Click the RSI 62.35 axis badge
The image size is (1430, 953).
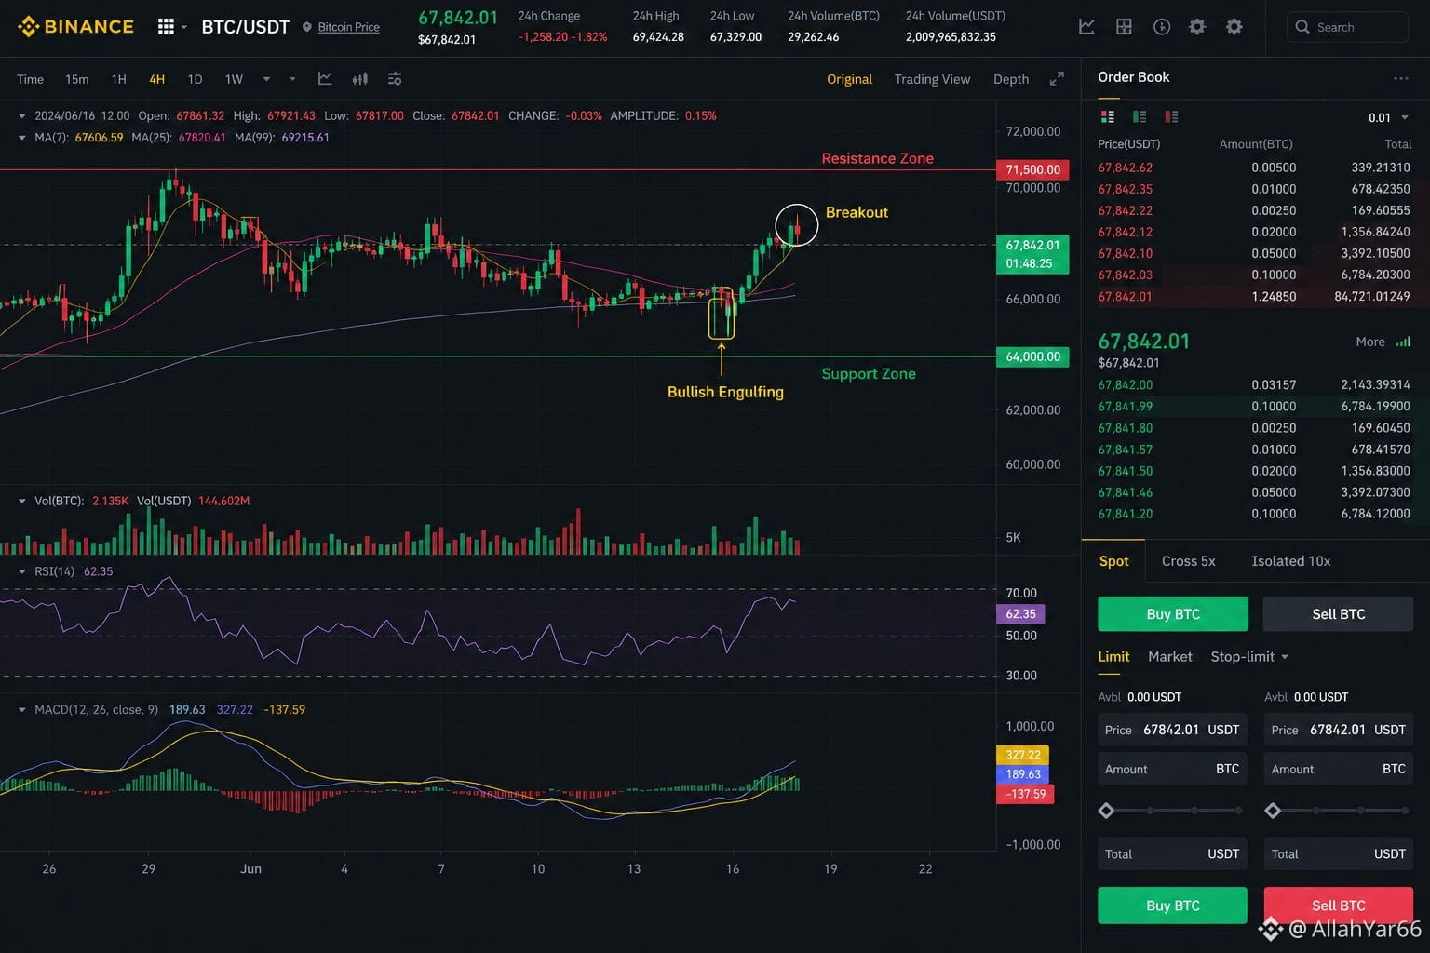(x=1020, y=614)
